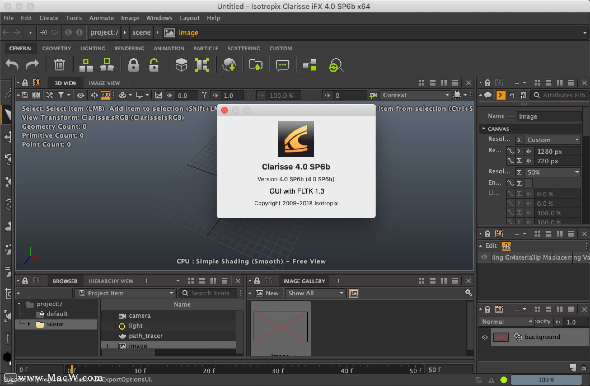
Task: Click the unlock items icon
Action: 154,65
